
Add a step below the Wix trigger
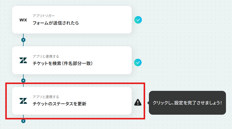(x=23, y=40)
